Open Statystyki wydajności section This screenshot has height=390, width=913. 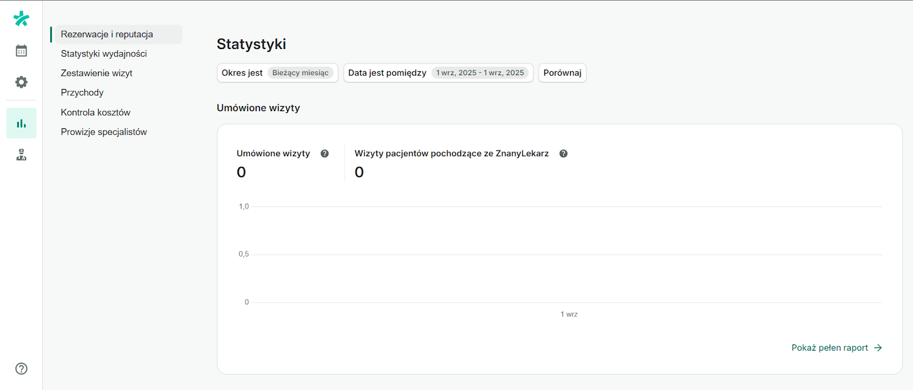(104, 53)
